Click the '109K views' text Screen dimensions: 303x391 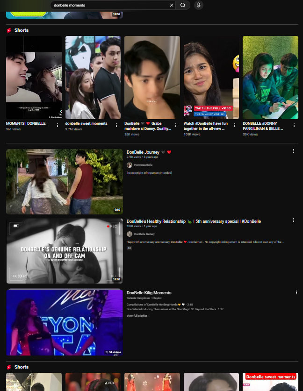(x=192, y=134)
